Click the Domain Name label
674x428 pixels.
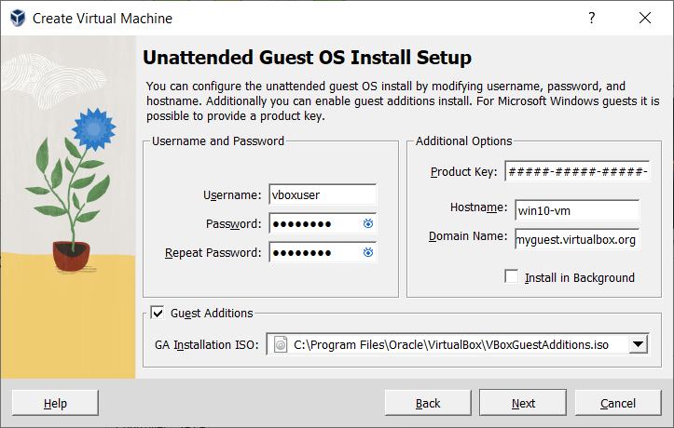[x=468, y=236]
